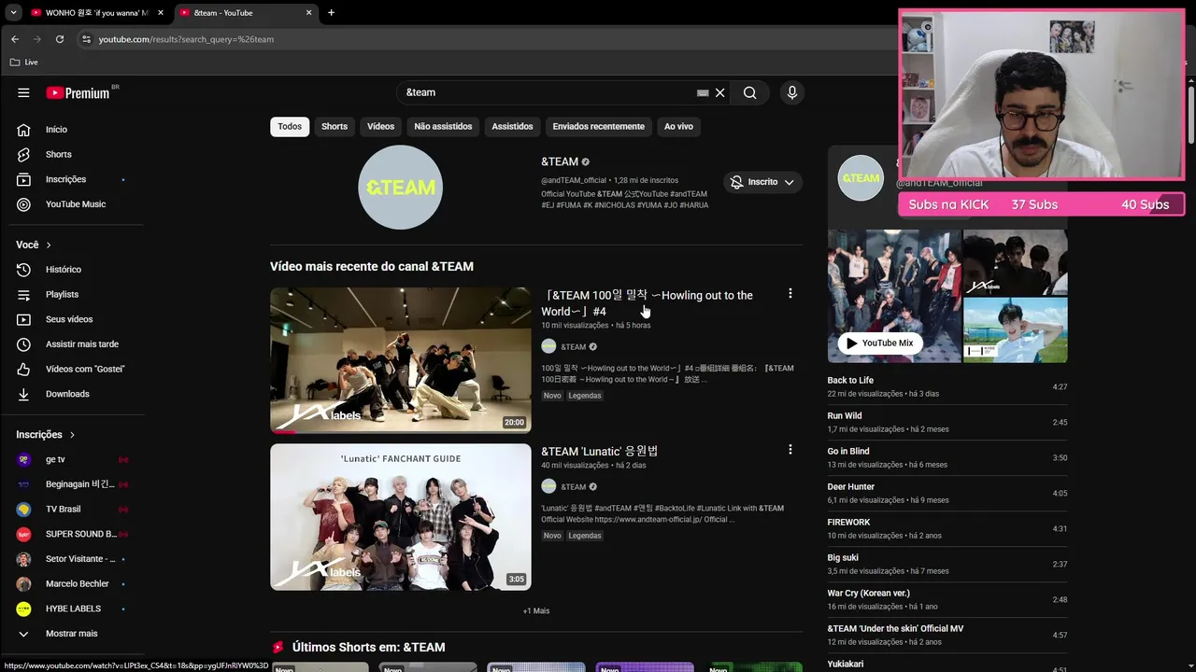Image resolution: width=1196 pixels, height=672 pixels.
Task: Select the Vídeos filter chip
Action: pyautogui.click(x=380, y=126)
